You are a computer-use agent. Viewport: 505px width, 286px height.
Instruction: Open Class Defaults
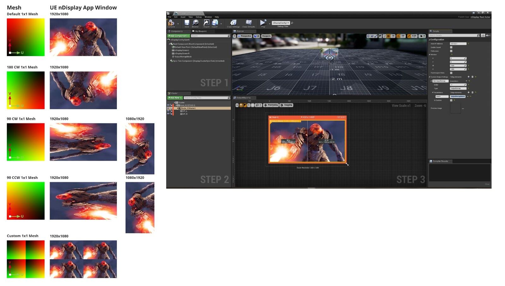coord(249,23)
